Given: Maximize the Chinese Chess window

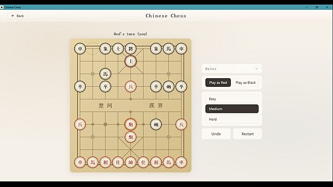Looking at the screenshot, I should [317, 7].
